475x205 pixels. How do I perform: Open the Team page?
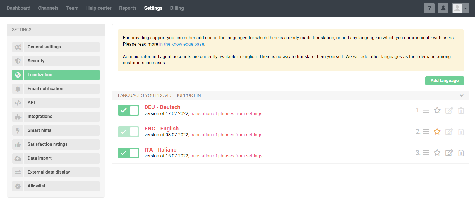coord(72,8)
